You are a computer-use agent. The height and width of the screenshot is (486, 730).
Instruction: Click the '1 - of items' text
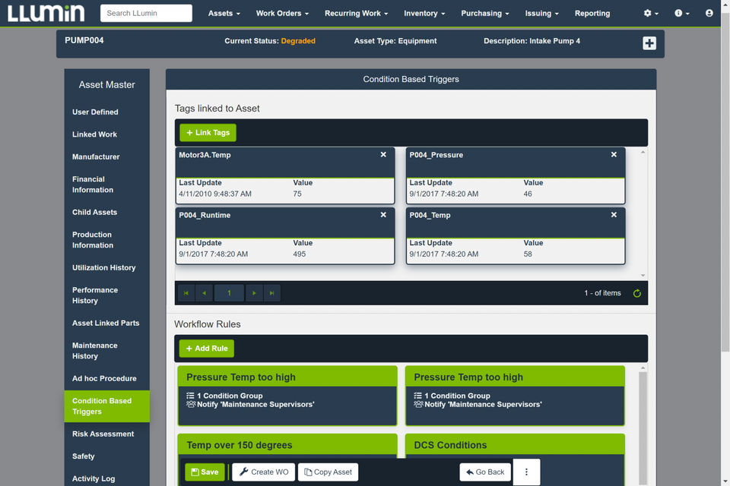pyautogui.click(x=602, y=293)
